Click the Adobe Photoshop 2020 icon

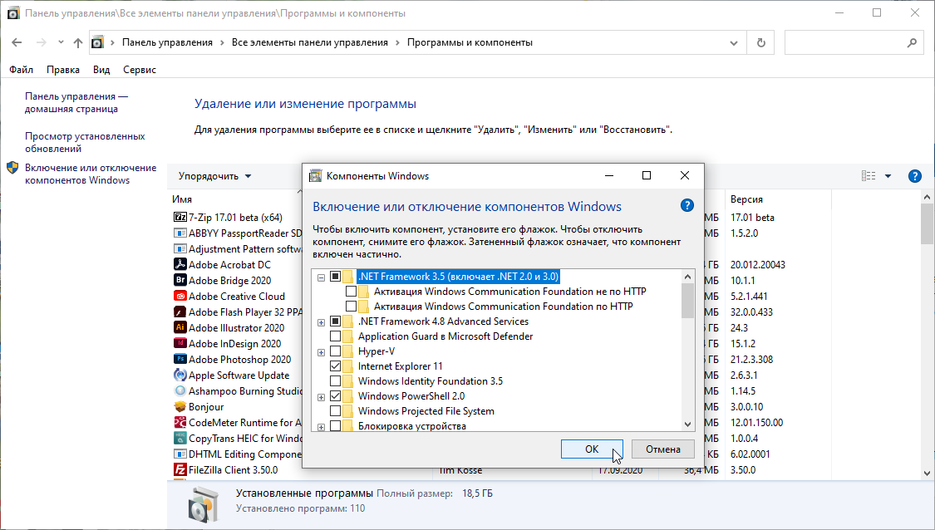(180, 360)
